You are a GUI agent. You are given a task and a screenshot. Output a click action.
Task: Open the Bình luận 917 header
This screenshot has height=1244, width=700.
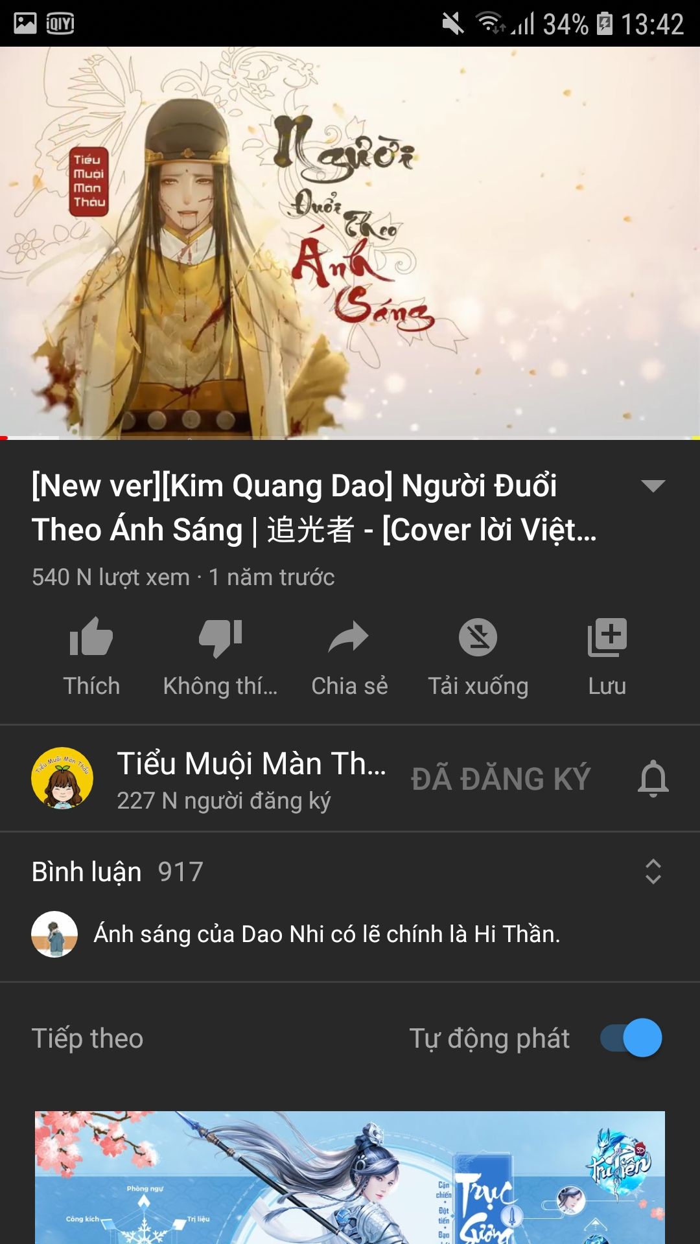point(117,872)
